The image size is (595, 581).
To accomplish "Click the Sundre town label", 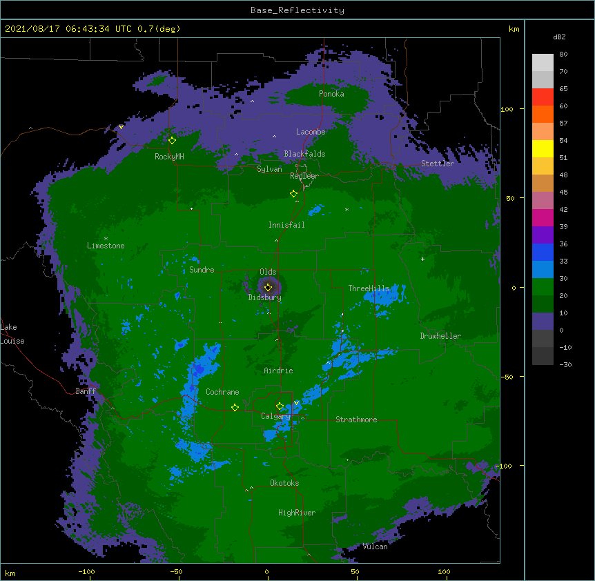I will tap(202, 270).
